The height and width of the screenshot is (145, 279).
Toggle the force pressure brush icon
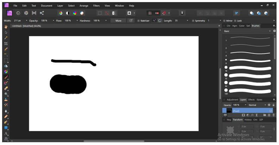pos(131,21)
